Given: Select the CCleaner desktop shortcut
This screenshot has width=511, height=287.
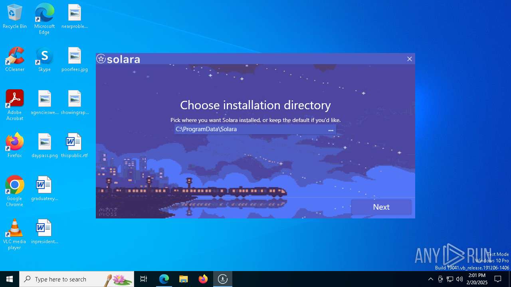Looking at the screenshot, I should (x=15, y=60).
